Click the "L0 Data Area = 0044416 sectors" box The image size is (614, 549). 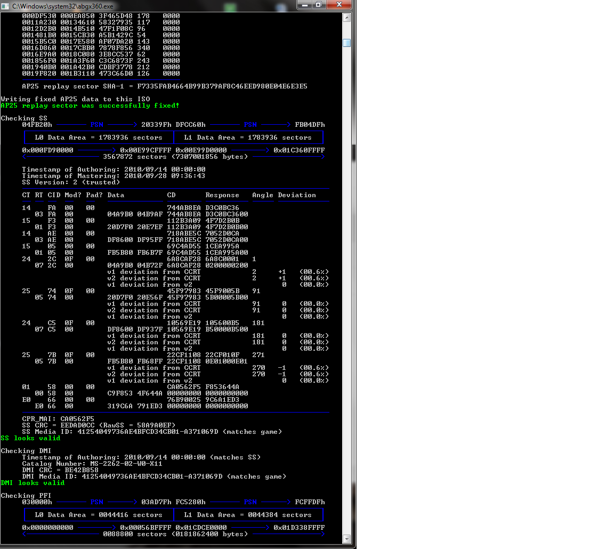coord(99,515)
